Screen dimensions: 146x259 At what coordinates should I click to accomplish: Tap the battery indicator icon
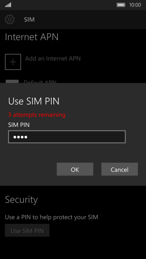[121, 5]
